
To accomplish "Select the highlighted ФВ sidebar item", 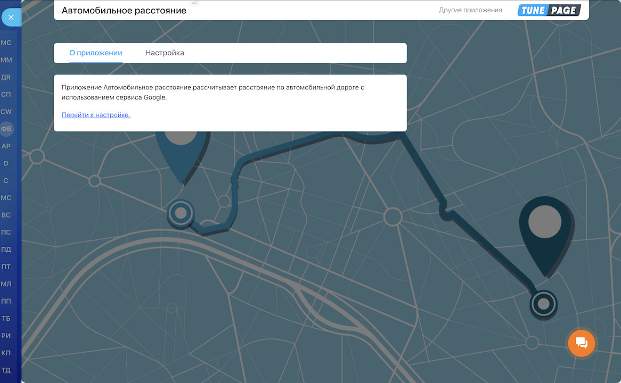I will 6,129.
